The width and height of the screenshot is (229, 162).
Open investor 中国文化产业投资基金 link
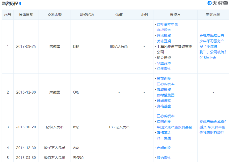click(174, 127)
